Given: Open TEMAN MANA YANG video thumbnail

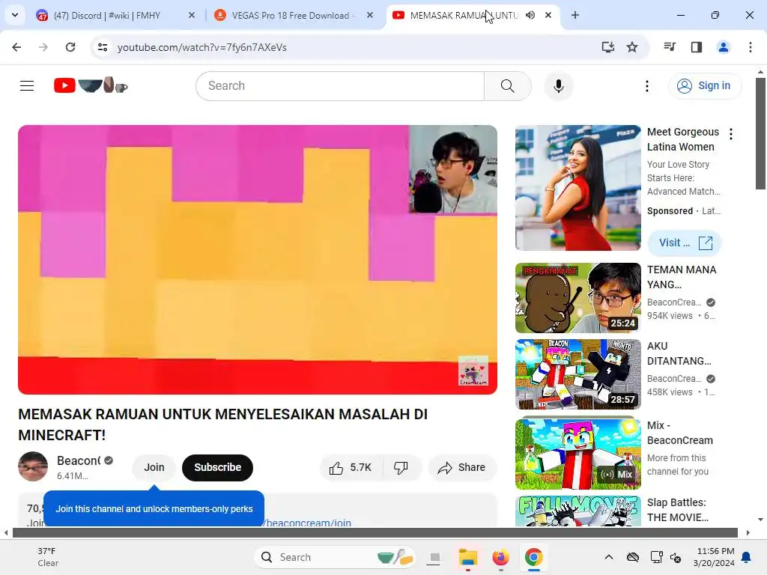Looking at the screenshot, I should pyautogui.click(x=577, y=298).
